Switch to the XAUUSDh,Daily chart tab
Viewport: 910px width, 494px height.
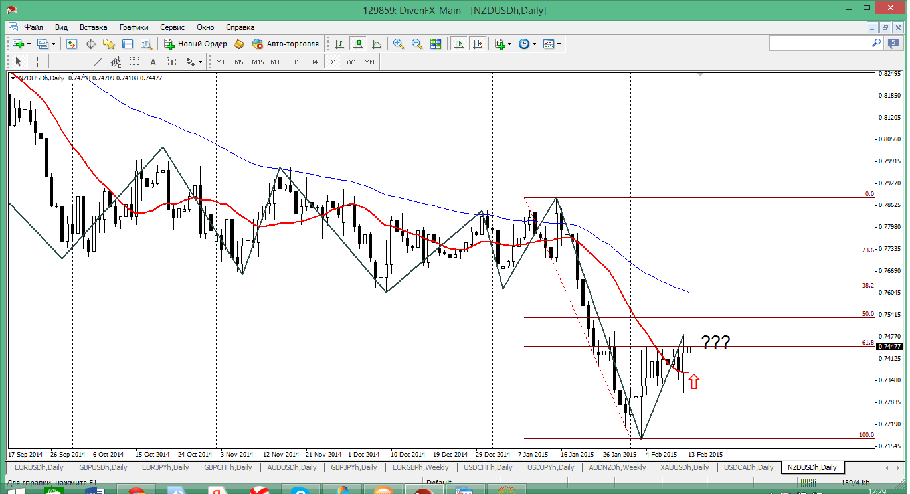684,467
